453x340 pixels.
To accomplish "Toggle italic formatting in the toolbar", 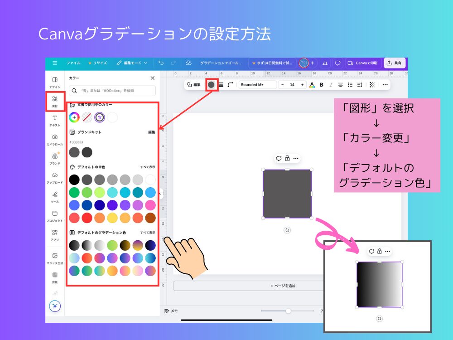I will point(331,85).
